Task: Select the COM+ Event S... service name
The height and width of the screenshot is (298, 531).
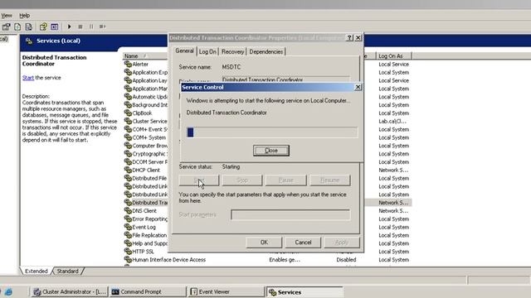Action: click(149, 129)
